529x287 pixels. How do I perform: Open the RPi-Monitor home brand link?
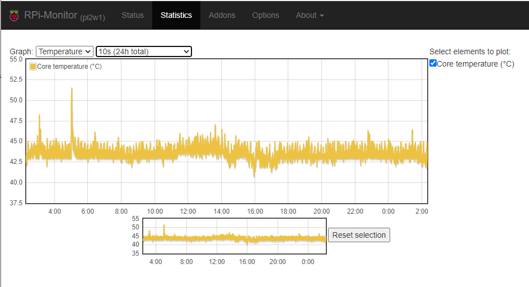(50, 15)
